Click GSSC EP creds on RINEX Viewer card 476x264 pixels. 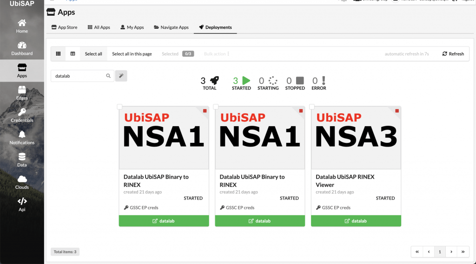(333, 207)
